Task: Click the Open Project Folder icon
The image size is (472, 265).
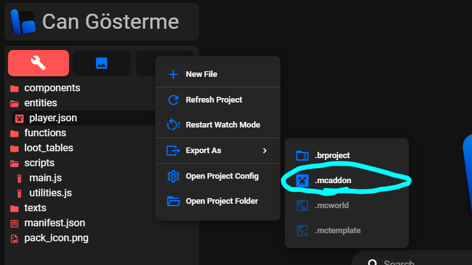Action: (173, 201)
